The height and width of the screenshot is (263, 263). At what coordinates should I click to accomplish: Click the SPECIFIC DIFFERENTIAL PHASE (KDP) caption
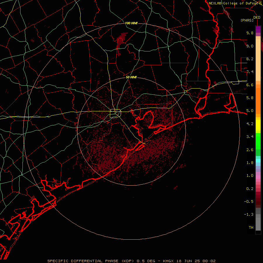coord(91,261)
